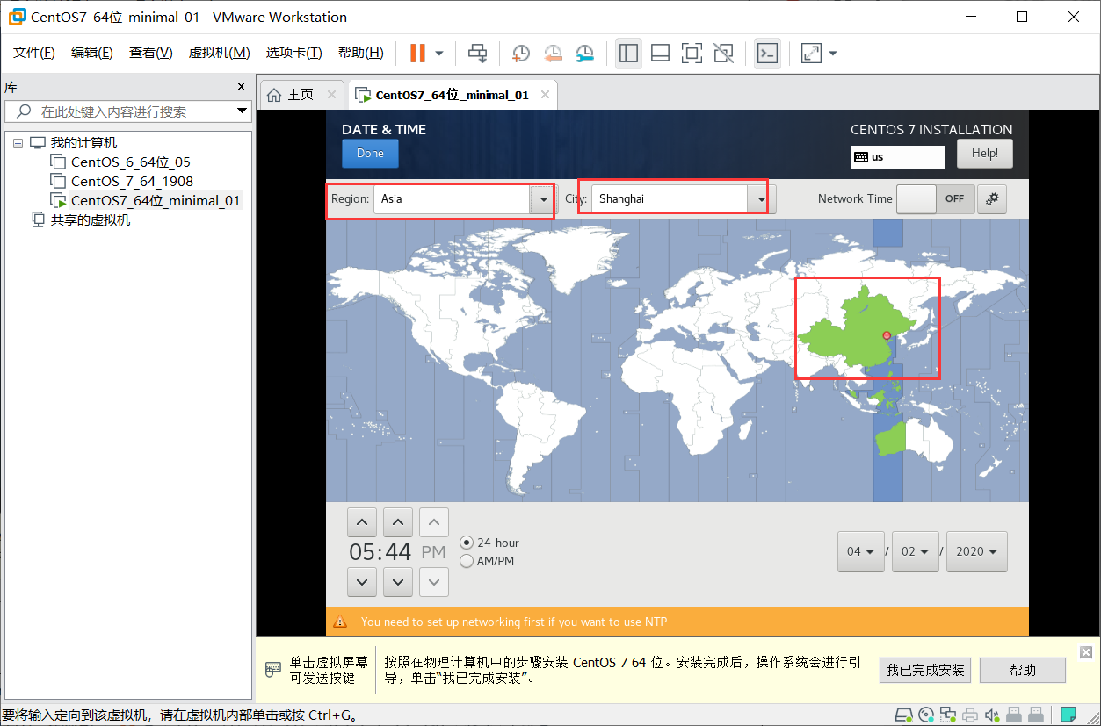
Task: Click Shanghai's marker on the world map
Action: coord(886,335)
